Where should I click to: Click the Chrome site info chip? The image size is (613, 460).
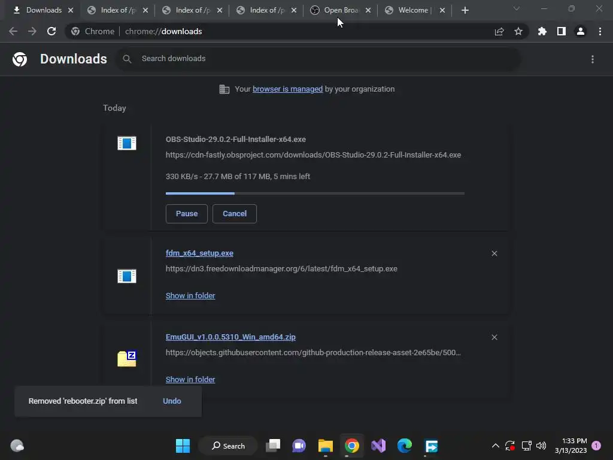coord(93,31)
